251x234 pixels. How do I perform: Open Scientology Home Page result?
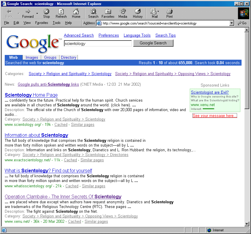[31, 95]
